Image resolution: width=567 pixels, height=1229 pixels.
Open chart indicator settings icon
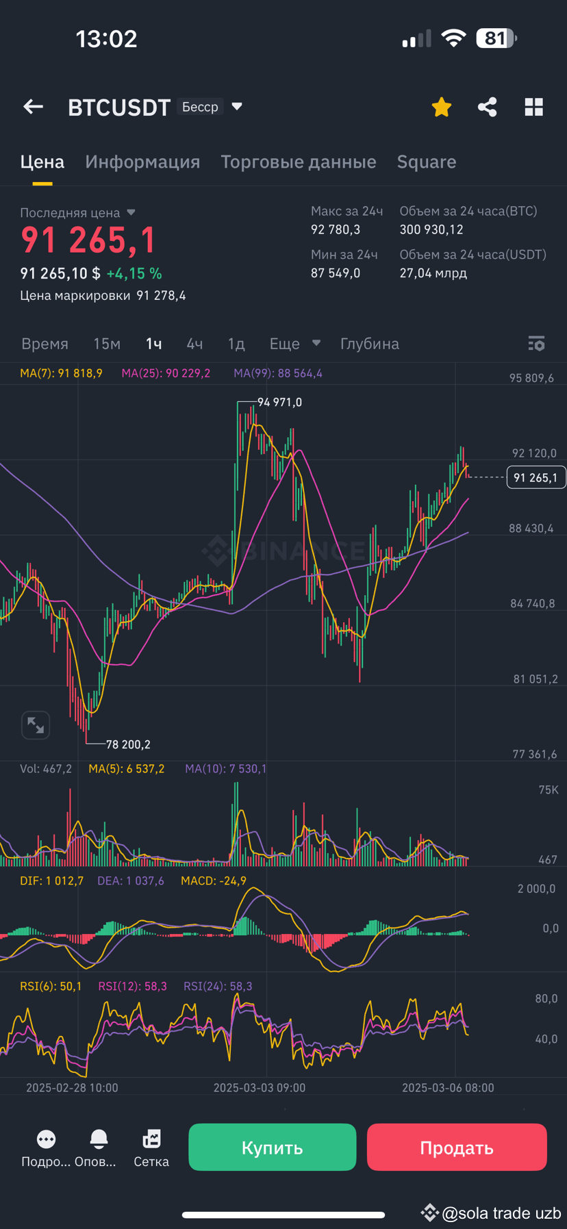pos(536,344)
